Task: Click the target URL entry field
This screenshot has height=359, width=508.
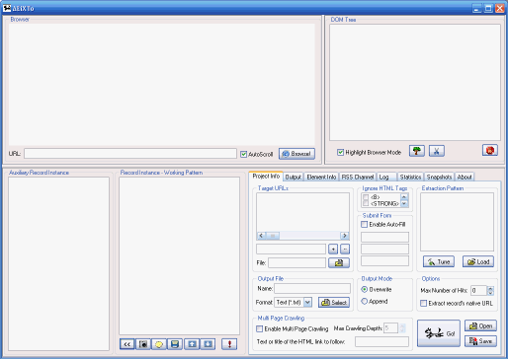Action: [x=291, y=249]
